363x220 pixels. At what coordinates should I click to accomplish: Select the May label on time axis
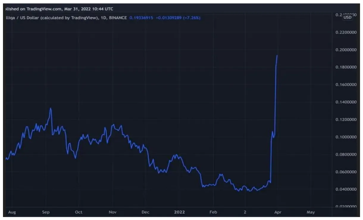[x=311, y=212]
